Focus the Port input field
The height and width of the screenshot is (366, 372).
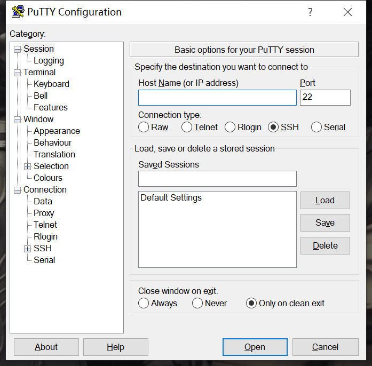tap(325, 98)
